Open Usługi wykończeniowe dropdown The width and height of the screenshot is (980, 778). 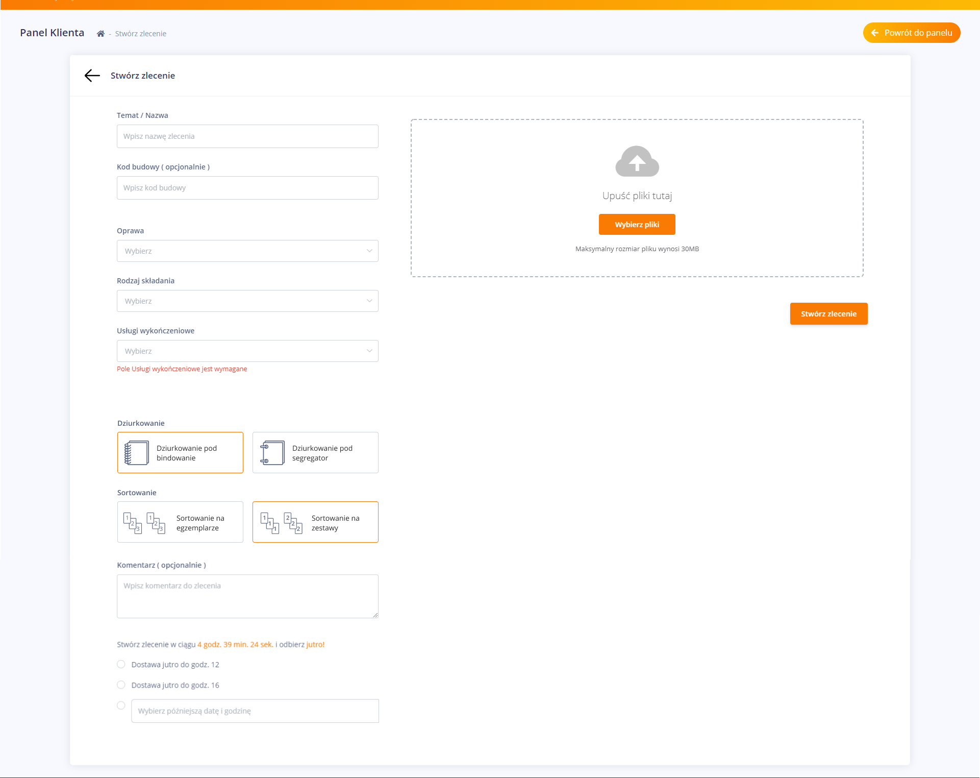point(247,351)
